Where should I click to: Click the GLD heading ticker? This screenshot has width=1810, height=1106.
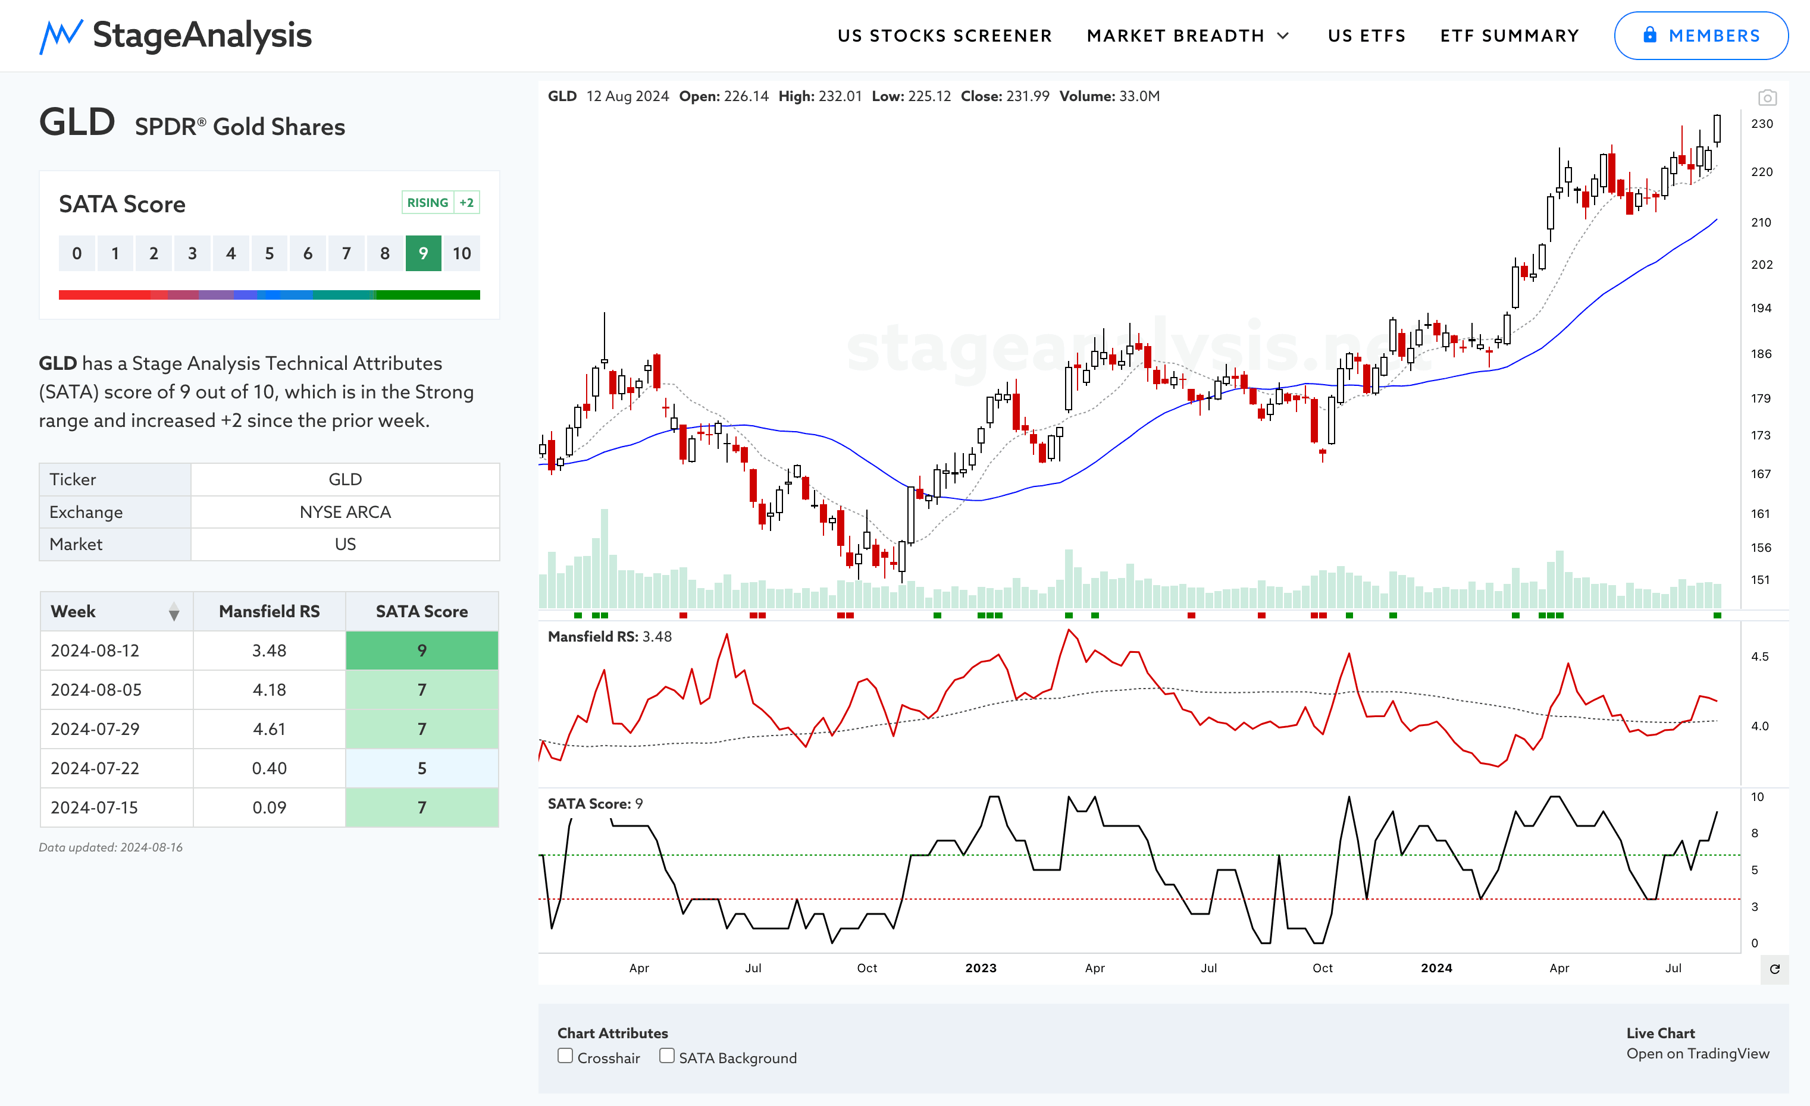[x=77, y=122]
